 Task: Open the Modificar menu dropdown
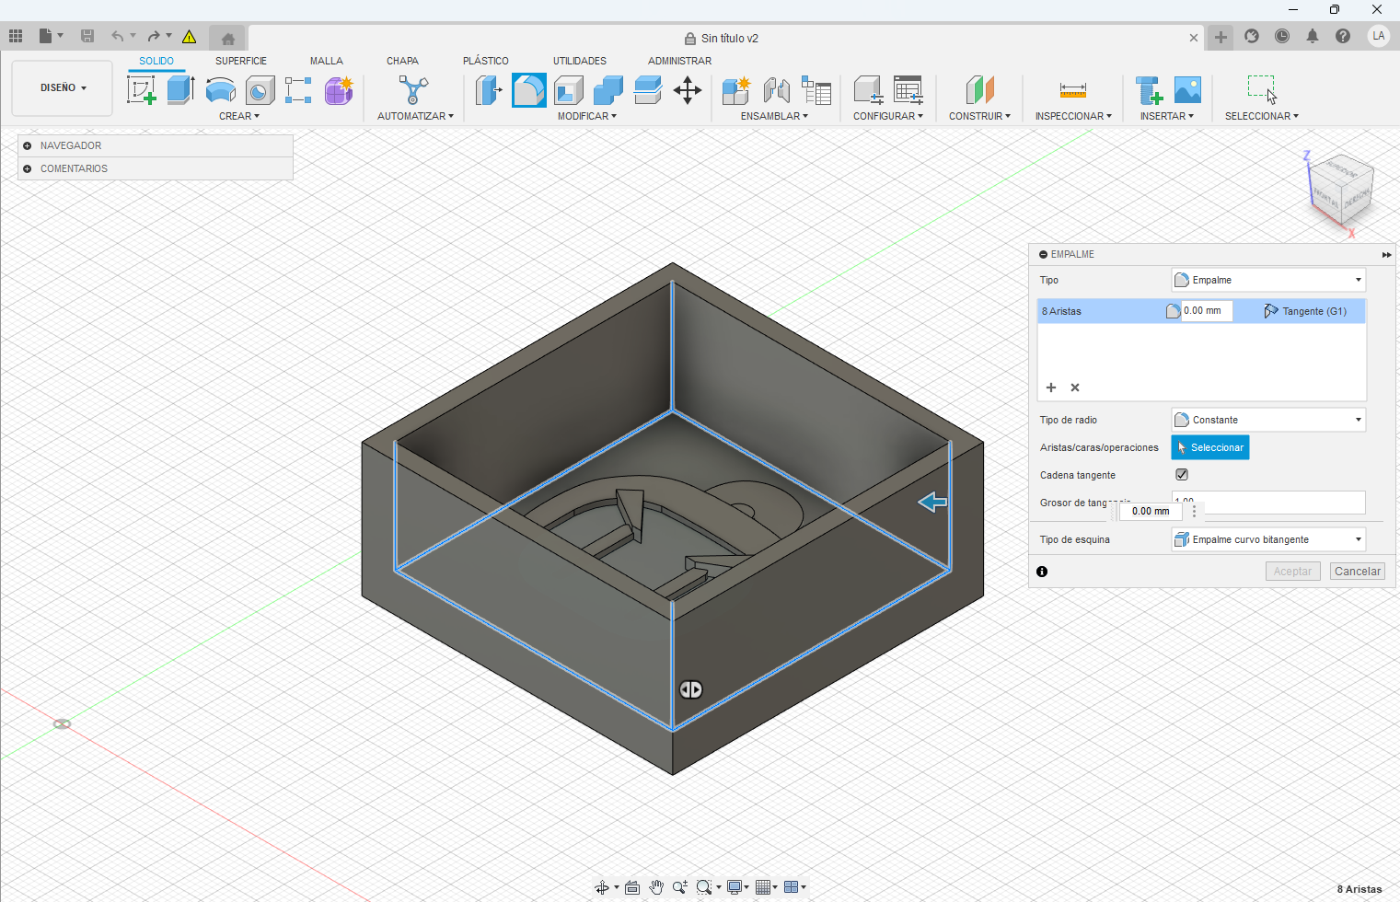(x=587, y=116)
